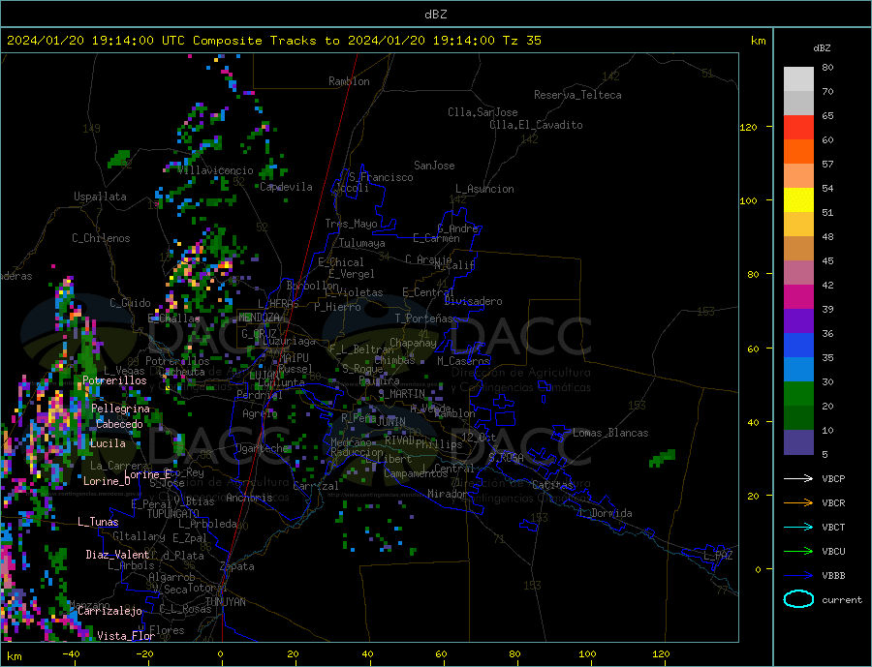
Task: Click the blue VBBB arrow in legend
Action: click(x=798, y=575)
